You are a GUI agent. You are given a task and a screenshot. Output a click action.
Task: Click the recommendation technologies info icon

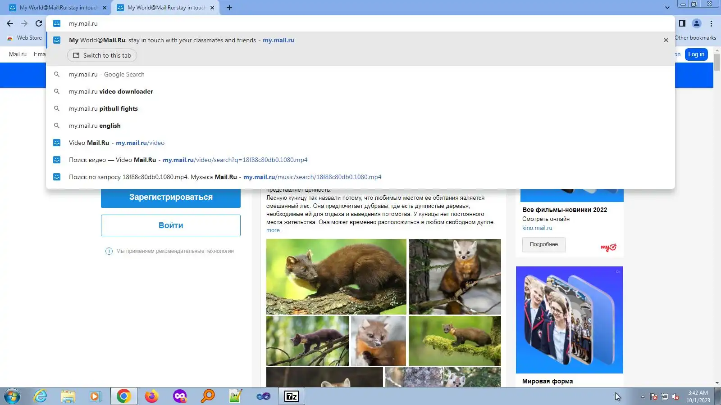point(109,251)
